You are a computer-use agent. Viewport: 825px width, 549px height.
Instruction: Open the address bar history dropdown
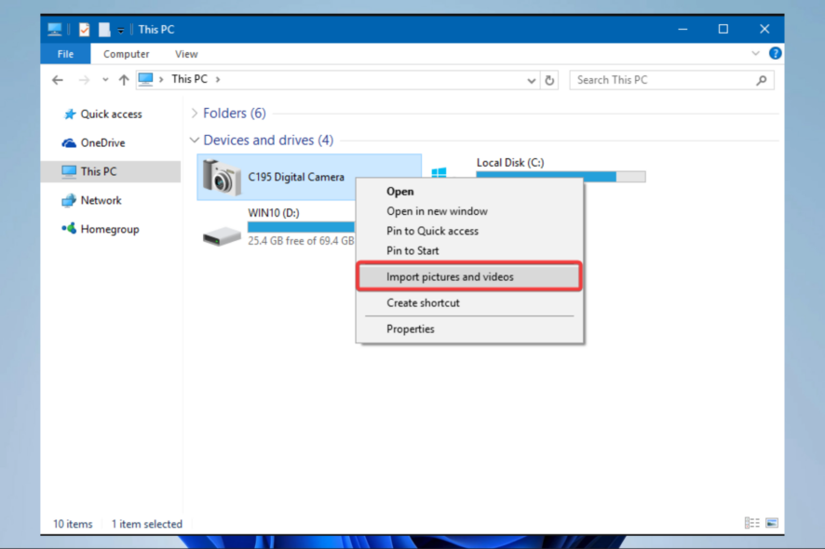[532, 80]
